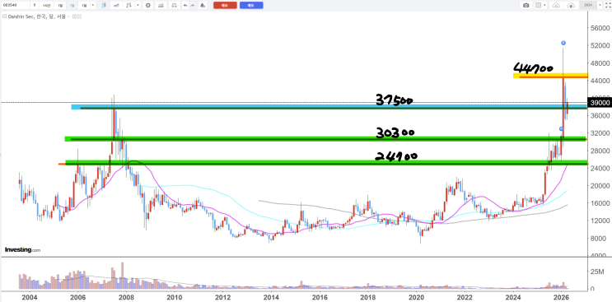This screenshot has height=302, width=612.
Task: Click the symbol input field
Action: (x=15, y=5)
